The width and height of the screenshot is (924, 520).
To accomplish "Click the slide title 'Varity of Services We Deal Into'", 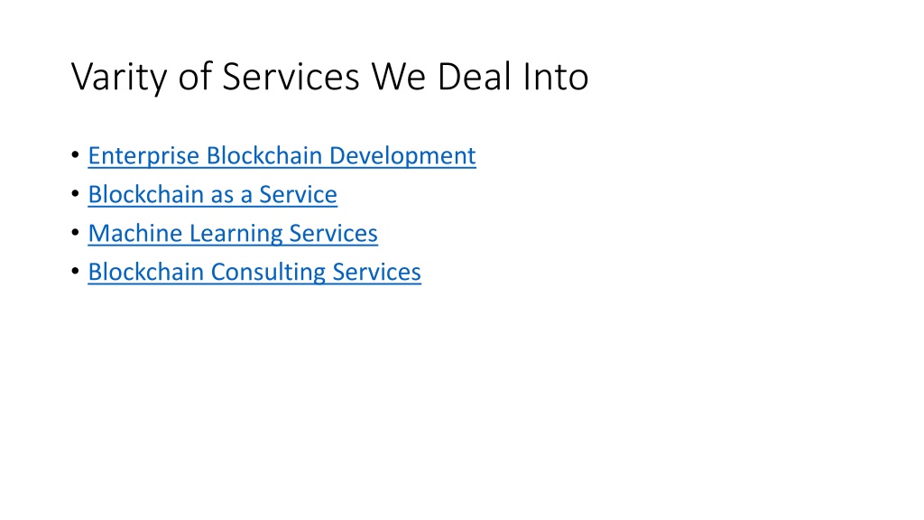I will 330,77.
